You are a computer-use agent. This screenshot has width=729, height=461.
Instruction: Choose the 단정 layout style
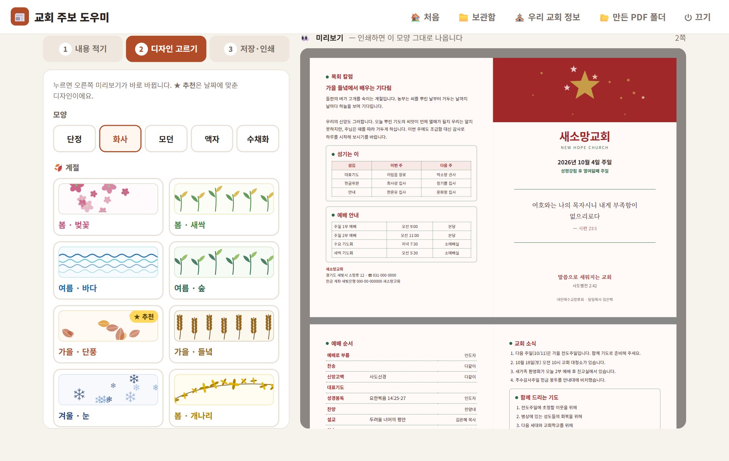74,139
